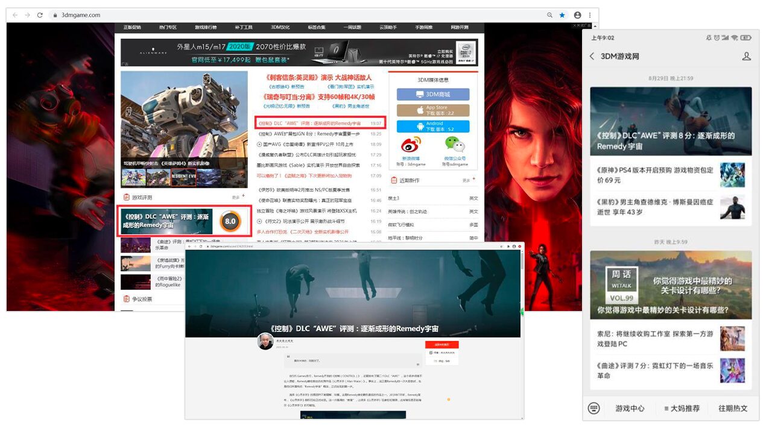Tap the profile icon in the phone header

[x=746, y=56]
